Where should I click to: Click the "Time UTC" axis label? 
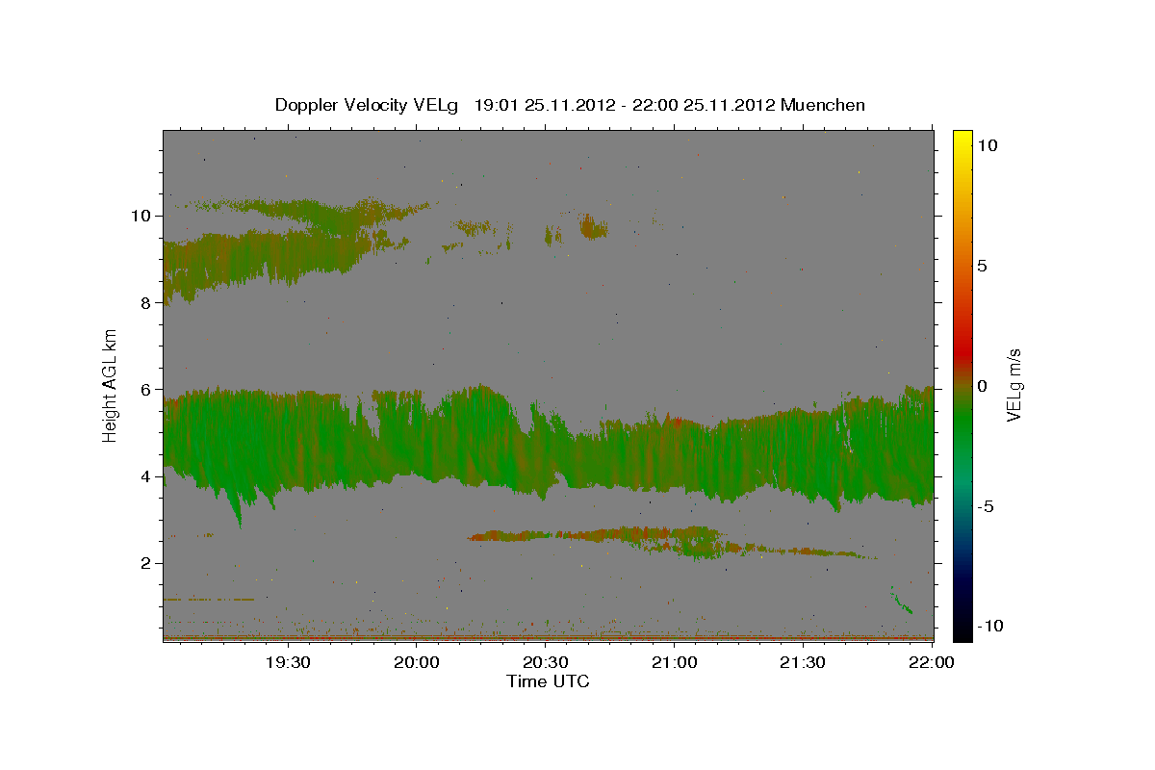pyautogui.click(x=548, y=681)
